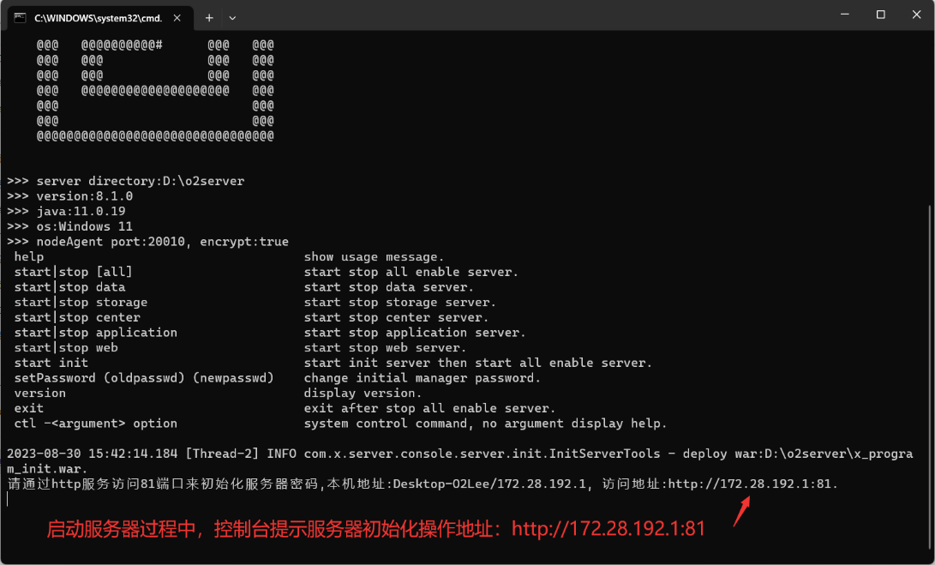Click the red arrow annotation
Image resolution: width=935 pixels, height=565 pixels.
[x=741, y=512]
